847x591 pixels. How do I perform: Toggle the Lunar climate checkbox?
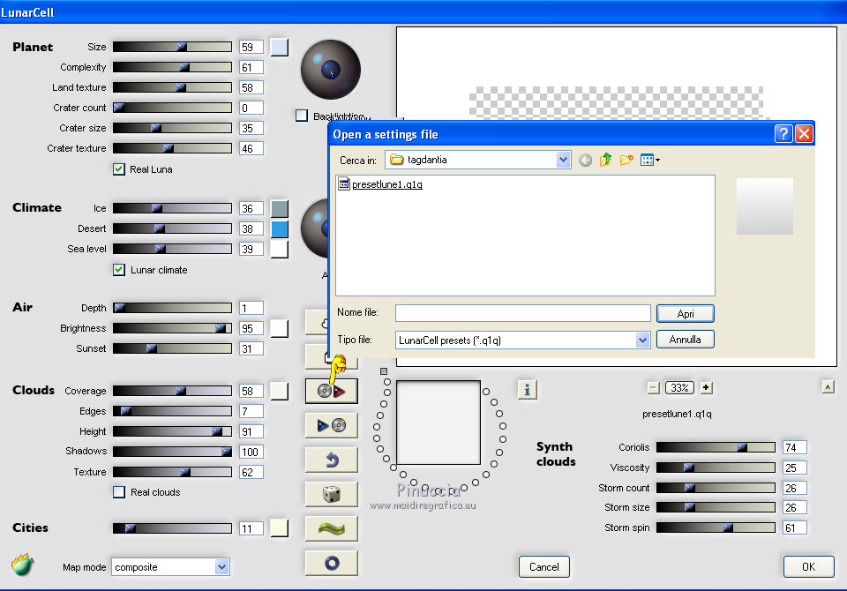coord(119,270)
